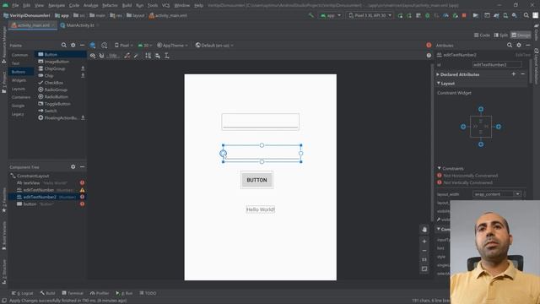Open the Build menu
The height and width of the screenshot is (304, 540).
(127, 6)
